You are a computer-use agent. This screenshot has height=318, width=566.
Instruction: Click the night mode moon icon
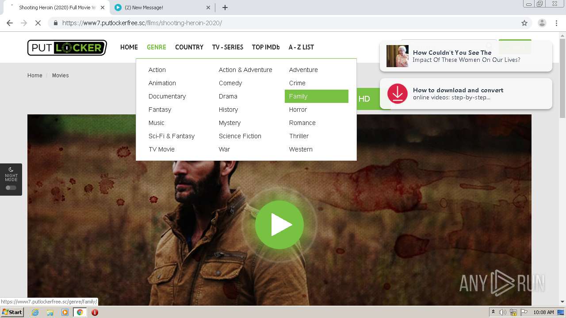point(11,170)
